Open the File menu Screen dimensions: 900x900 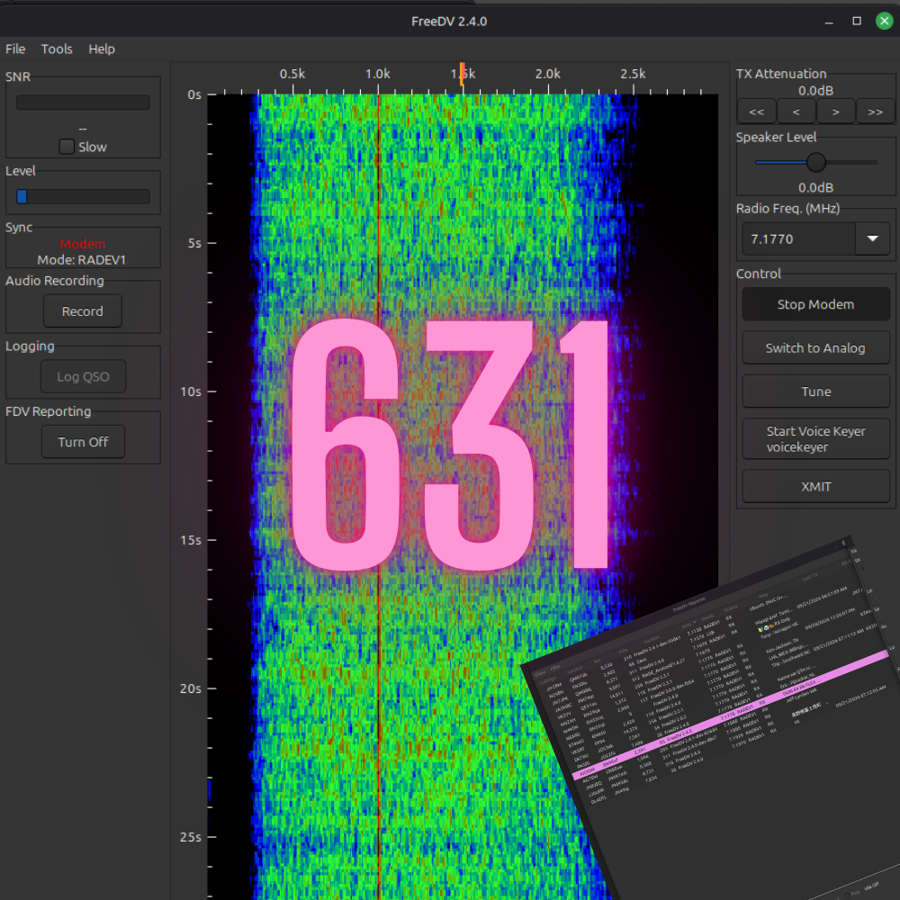(x=15, y=49)
